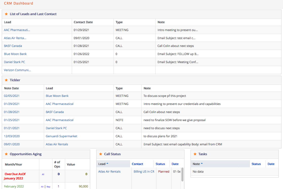Click 01/26/2022 contact date cell

82,54
